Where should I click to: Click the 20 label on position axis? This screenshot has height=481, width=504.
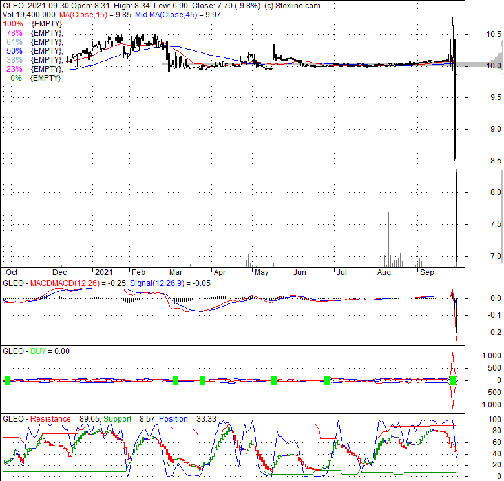[x=497, y=465]
